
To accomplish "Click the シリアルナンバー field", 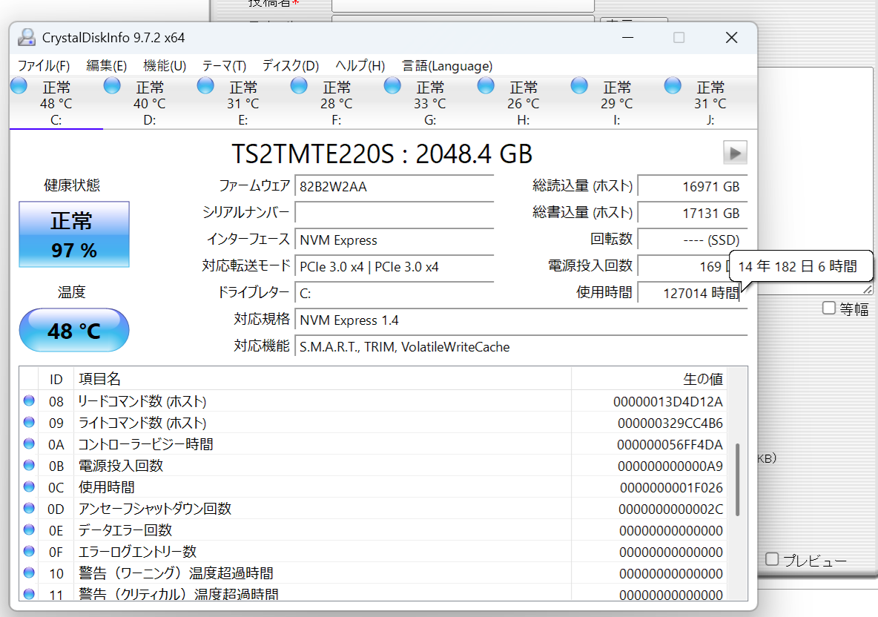I will (x=394, y=213).
